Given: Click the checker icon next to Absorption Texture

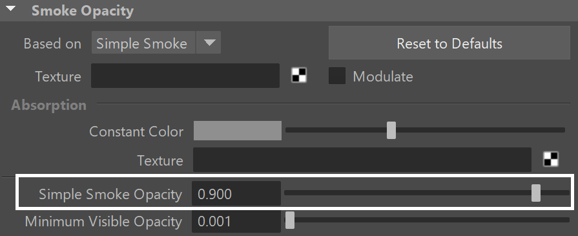Looking at the screenshot, I should point(551,160).
